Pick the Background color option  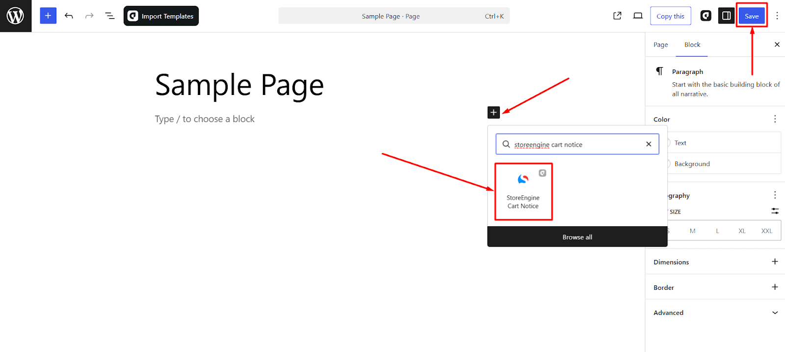click(x=692, y=164)
